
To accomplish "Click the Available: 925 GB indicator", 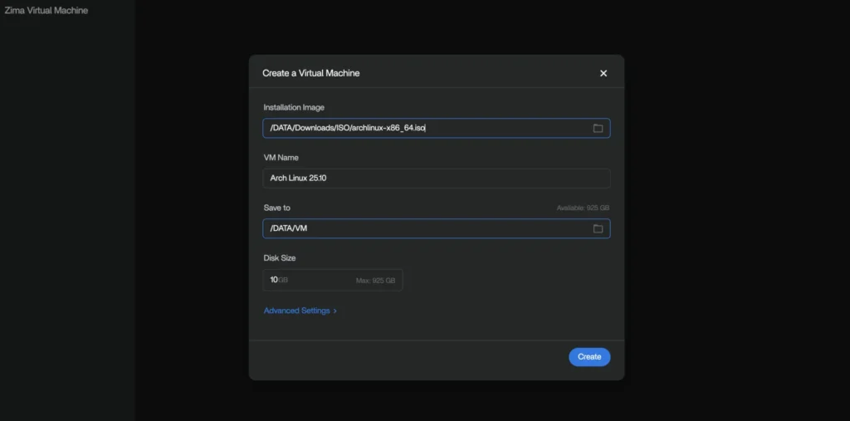I will click(584, 208).
